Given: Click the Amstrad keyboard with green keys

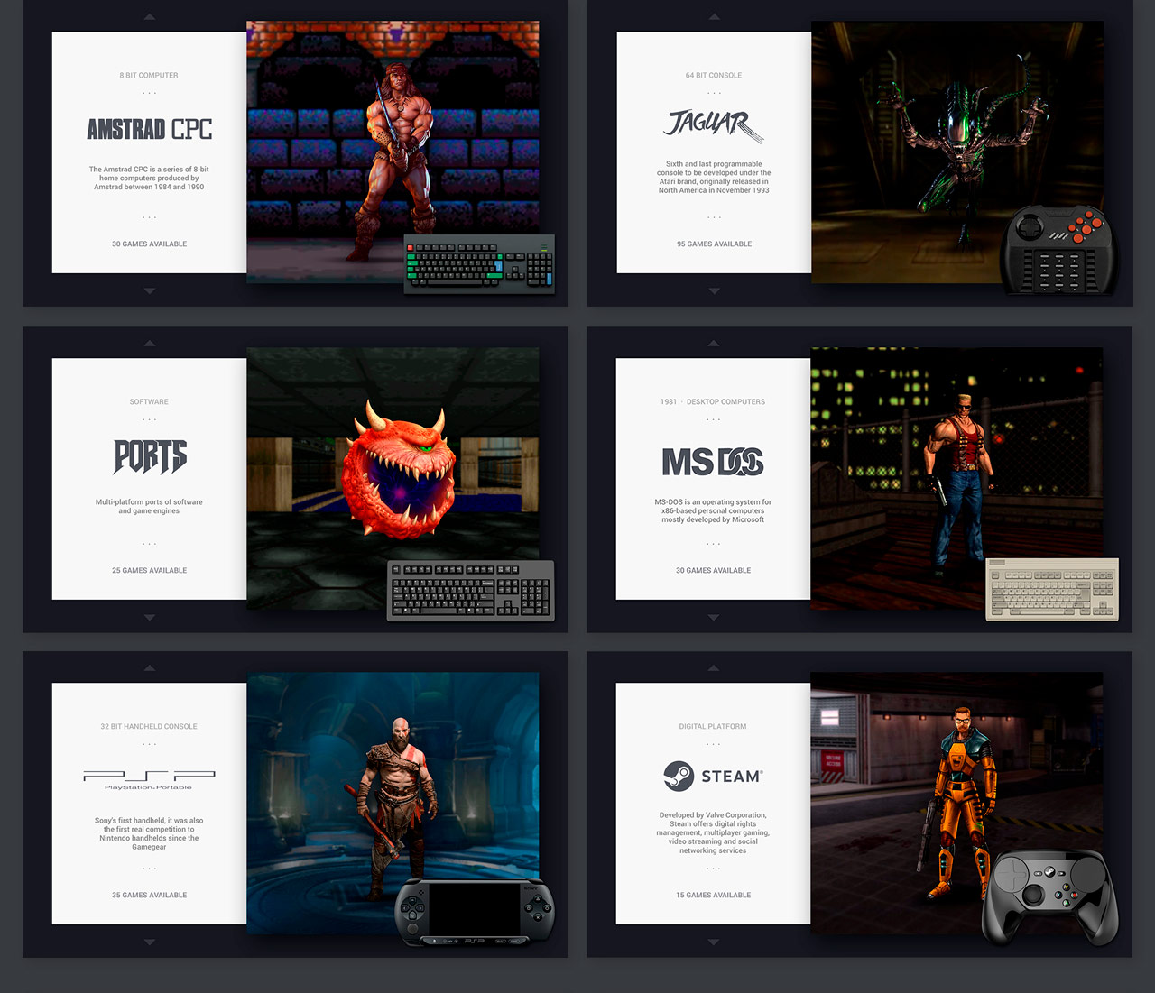Looking at the screenshot, I should point(479,264).
